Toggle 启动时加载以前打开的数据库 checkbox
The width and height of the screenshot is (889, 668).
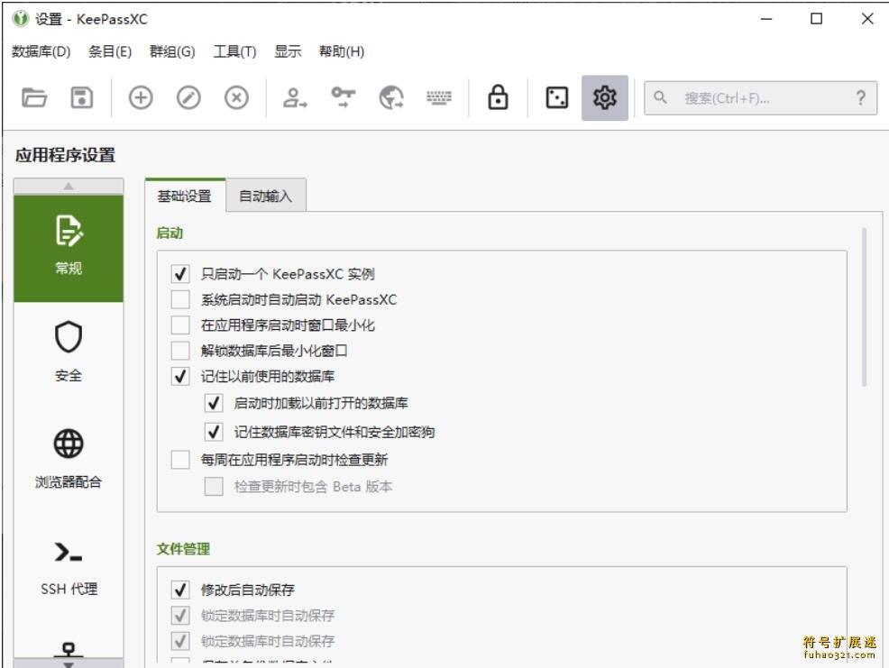(x=214, y=403)
